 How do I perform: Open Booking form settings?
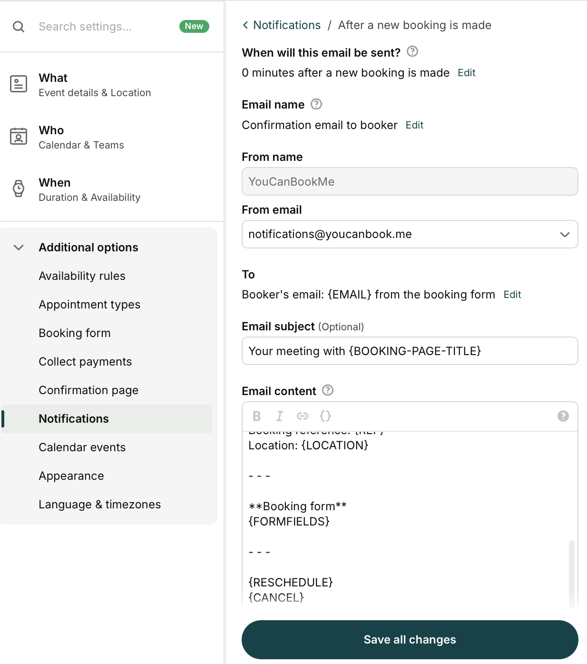tap(75, 333)
